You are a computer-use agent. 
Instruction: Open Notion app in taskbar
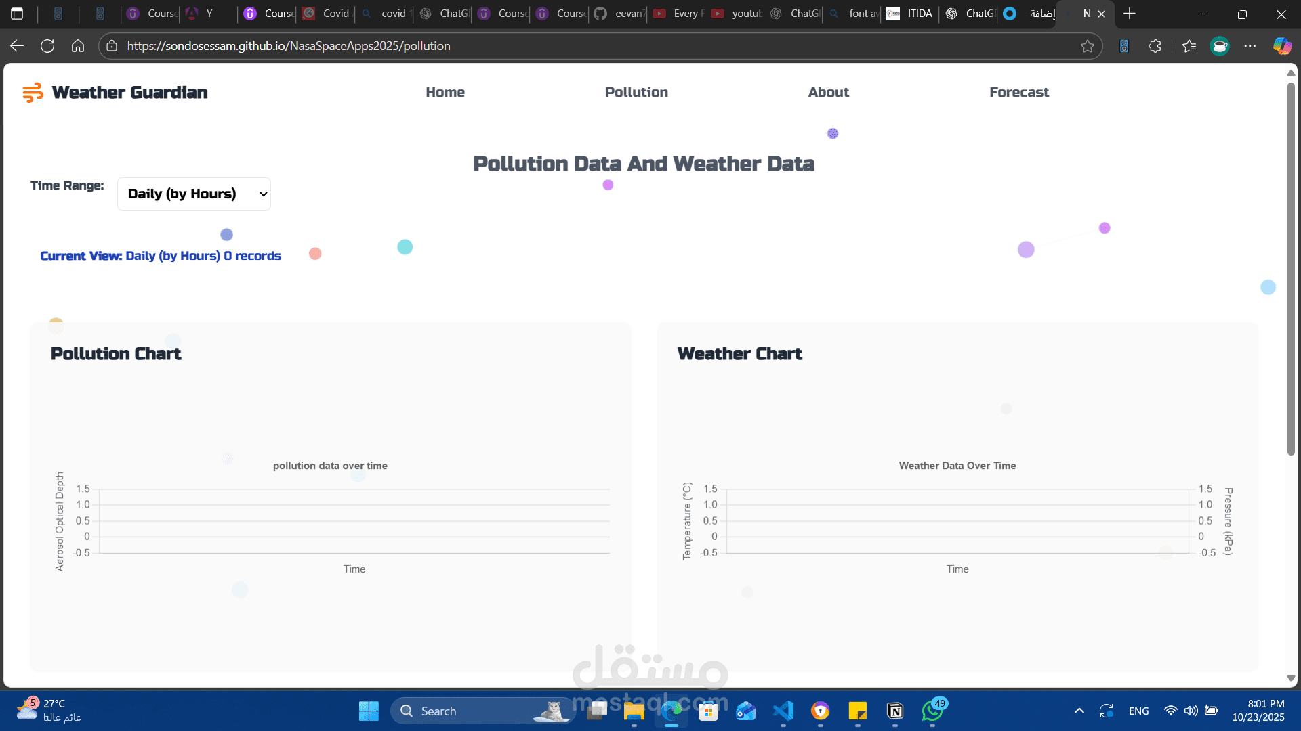[895, 711]
